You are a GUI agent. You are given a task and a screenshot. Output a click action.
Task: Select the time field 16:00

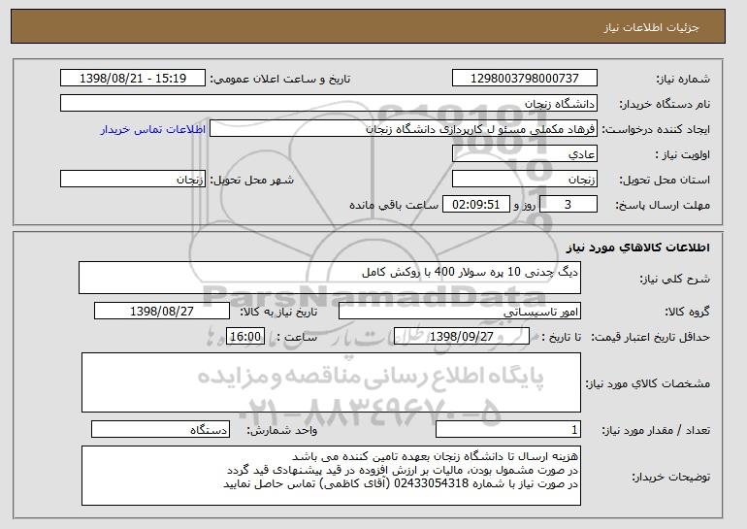[245, 337]
